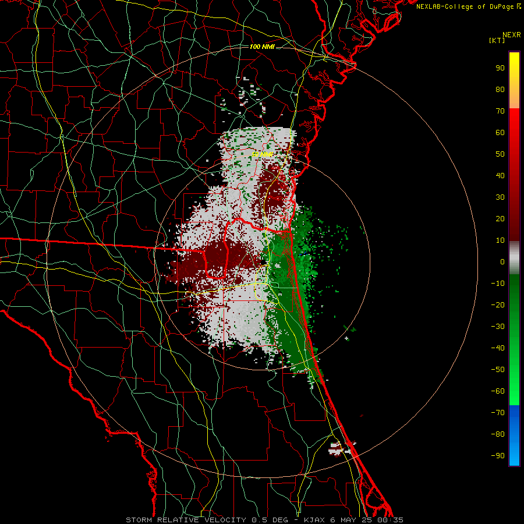Select the -70 knots legend value
Screen dimensions: 524x524
point(498,413)
